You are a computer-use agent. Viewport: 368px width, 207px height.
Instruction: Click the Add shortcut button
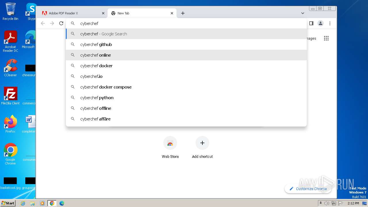click(202, 147)
